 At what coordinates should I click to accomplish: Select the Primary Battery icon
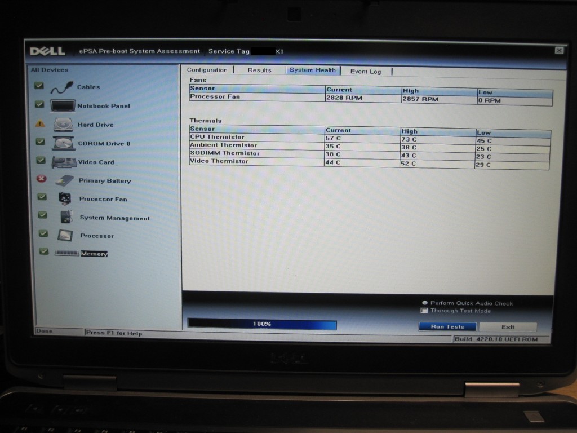tap(64, 181)
